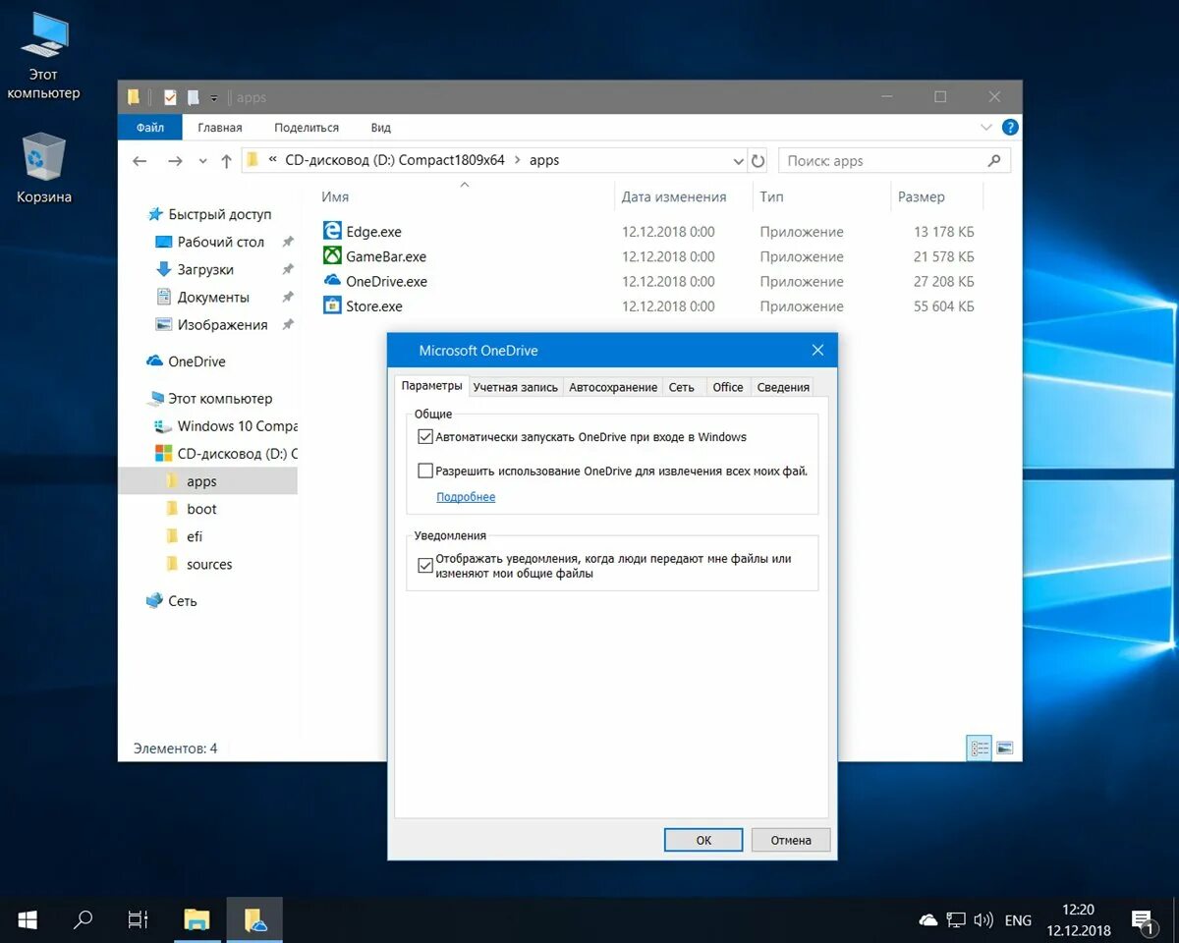The height and width of the screenshot is (943, 1179).
Task: Click the chevron before apps in path
Action: point(516,160)
